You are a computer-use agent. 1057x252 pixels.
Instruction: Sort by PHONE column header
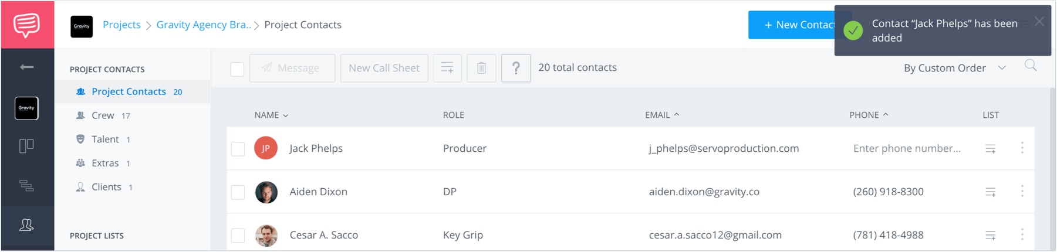click(869, 115)
